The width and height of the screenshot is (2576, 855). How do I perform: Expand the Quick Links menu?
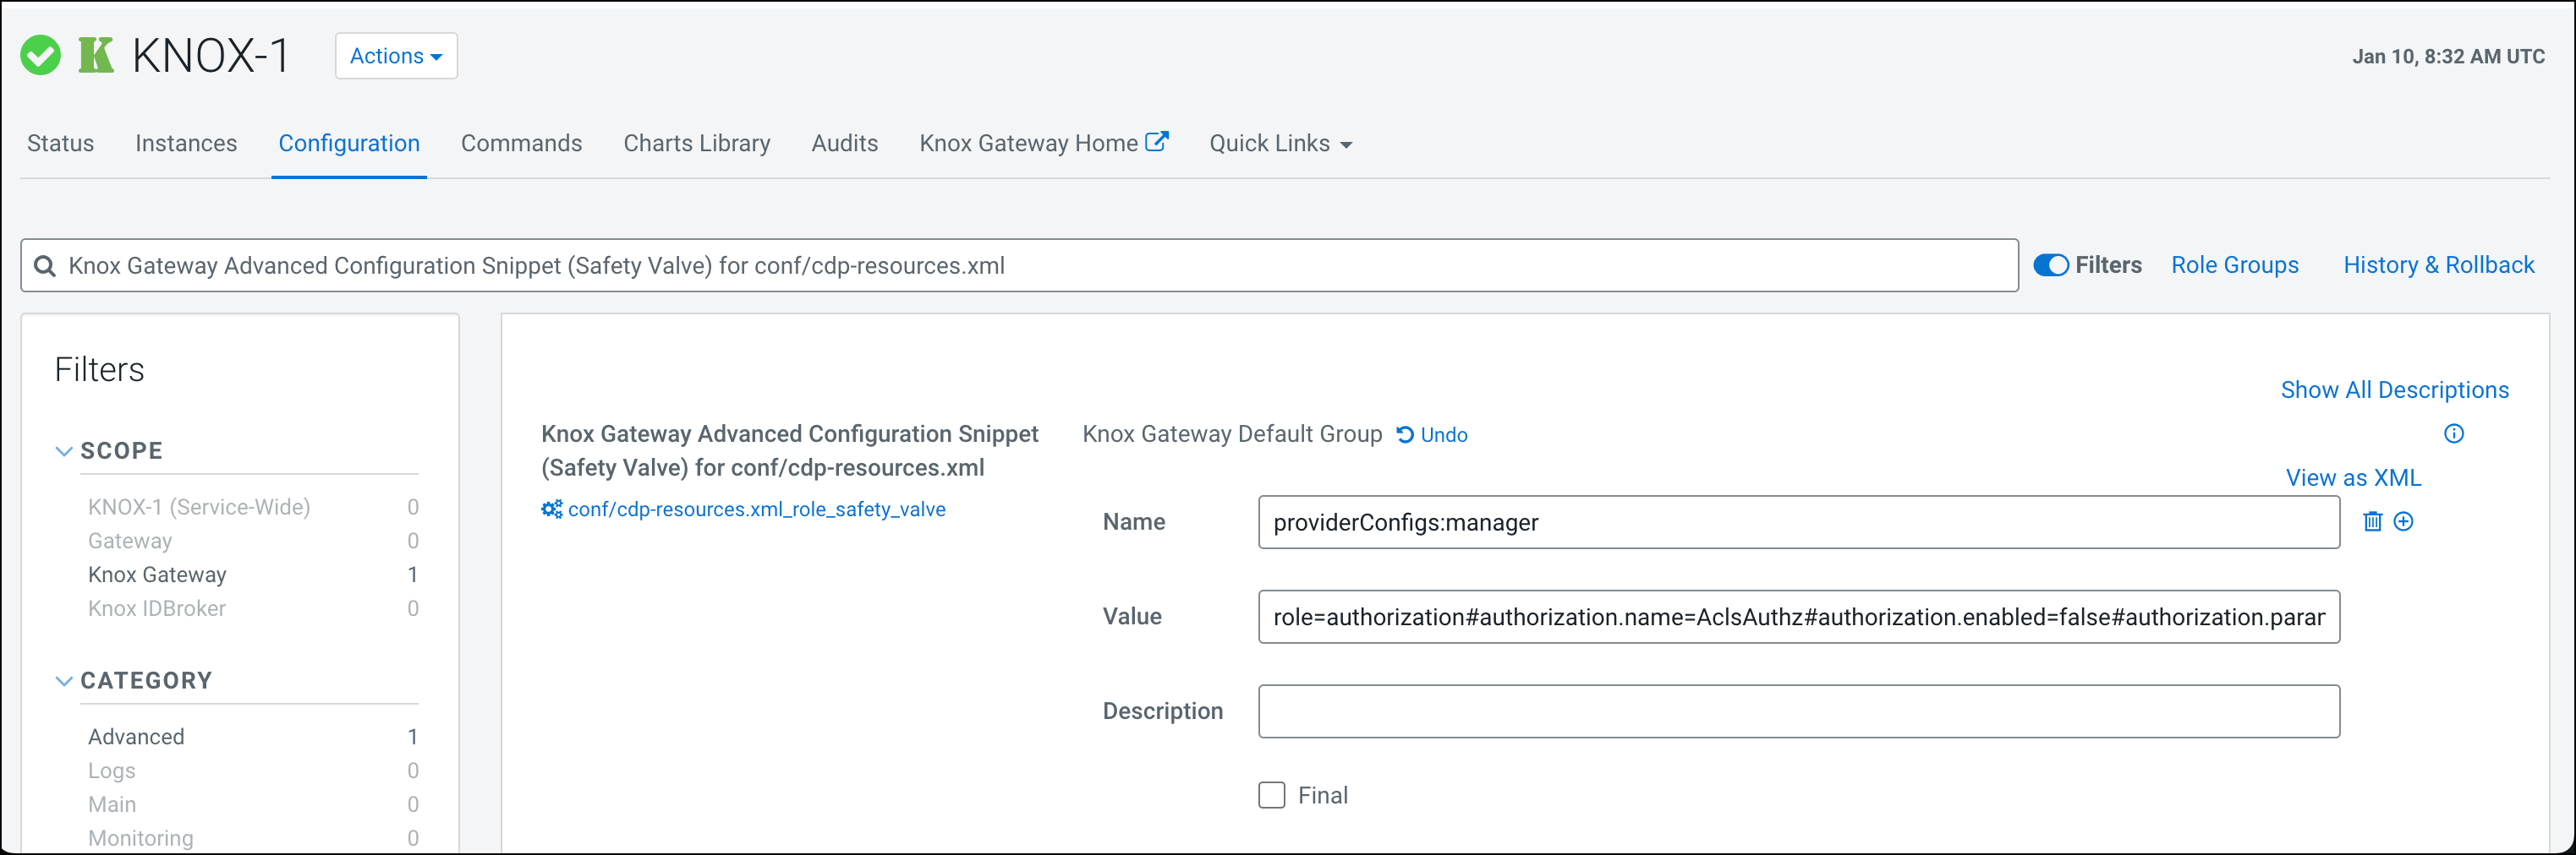1280,144
